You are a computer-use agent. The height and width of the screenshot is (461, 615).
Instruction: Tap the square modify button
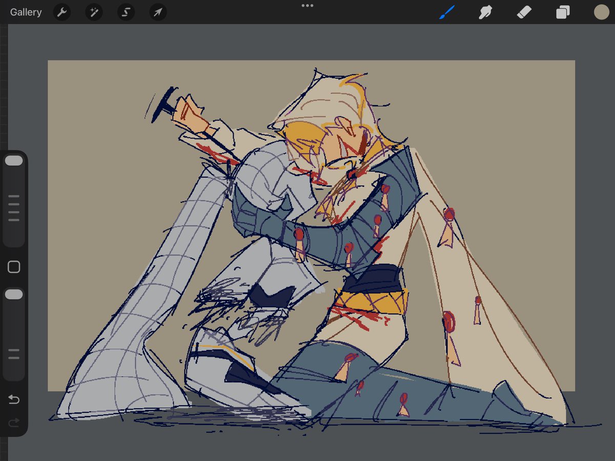click(14, 267)
